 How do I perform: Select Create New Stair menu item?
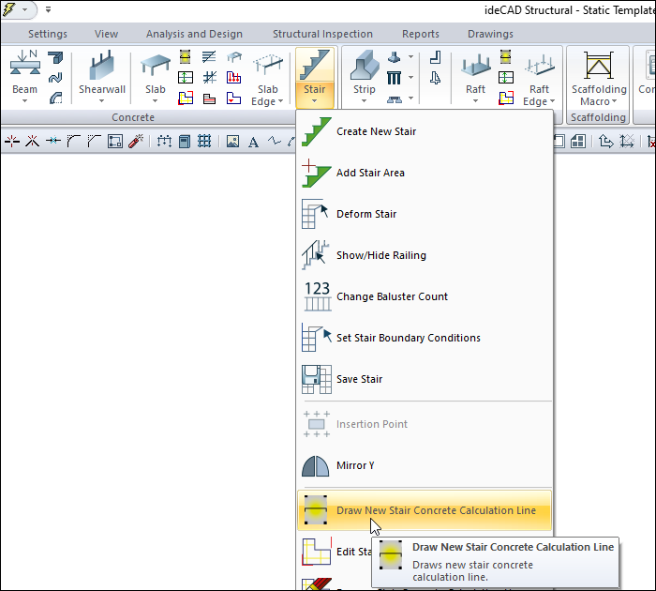pos(425,131)
